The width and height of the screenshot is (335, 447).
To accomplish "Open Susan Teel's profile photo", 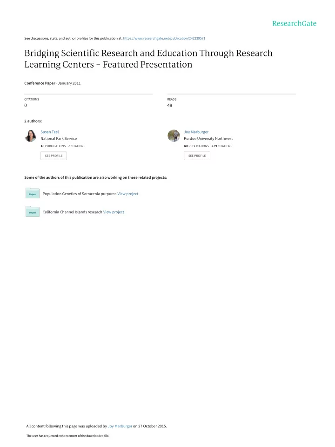I will [31, 135].
